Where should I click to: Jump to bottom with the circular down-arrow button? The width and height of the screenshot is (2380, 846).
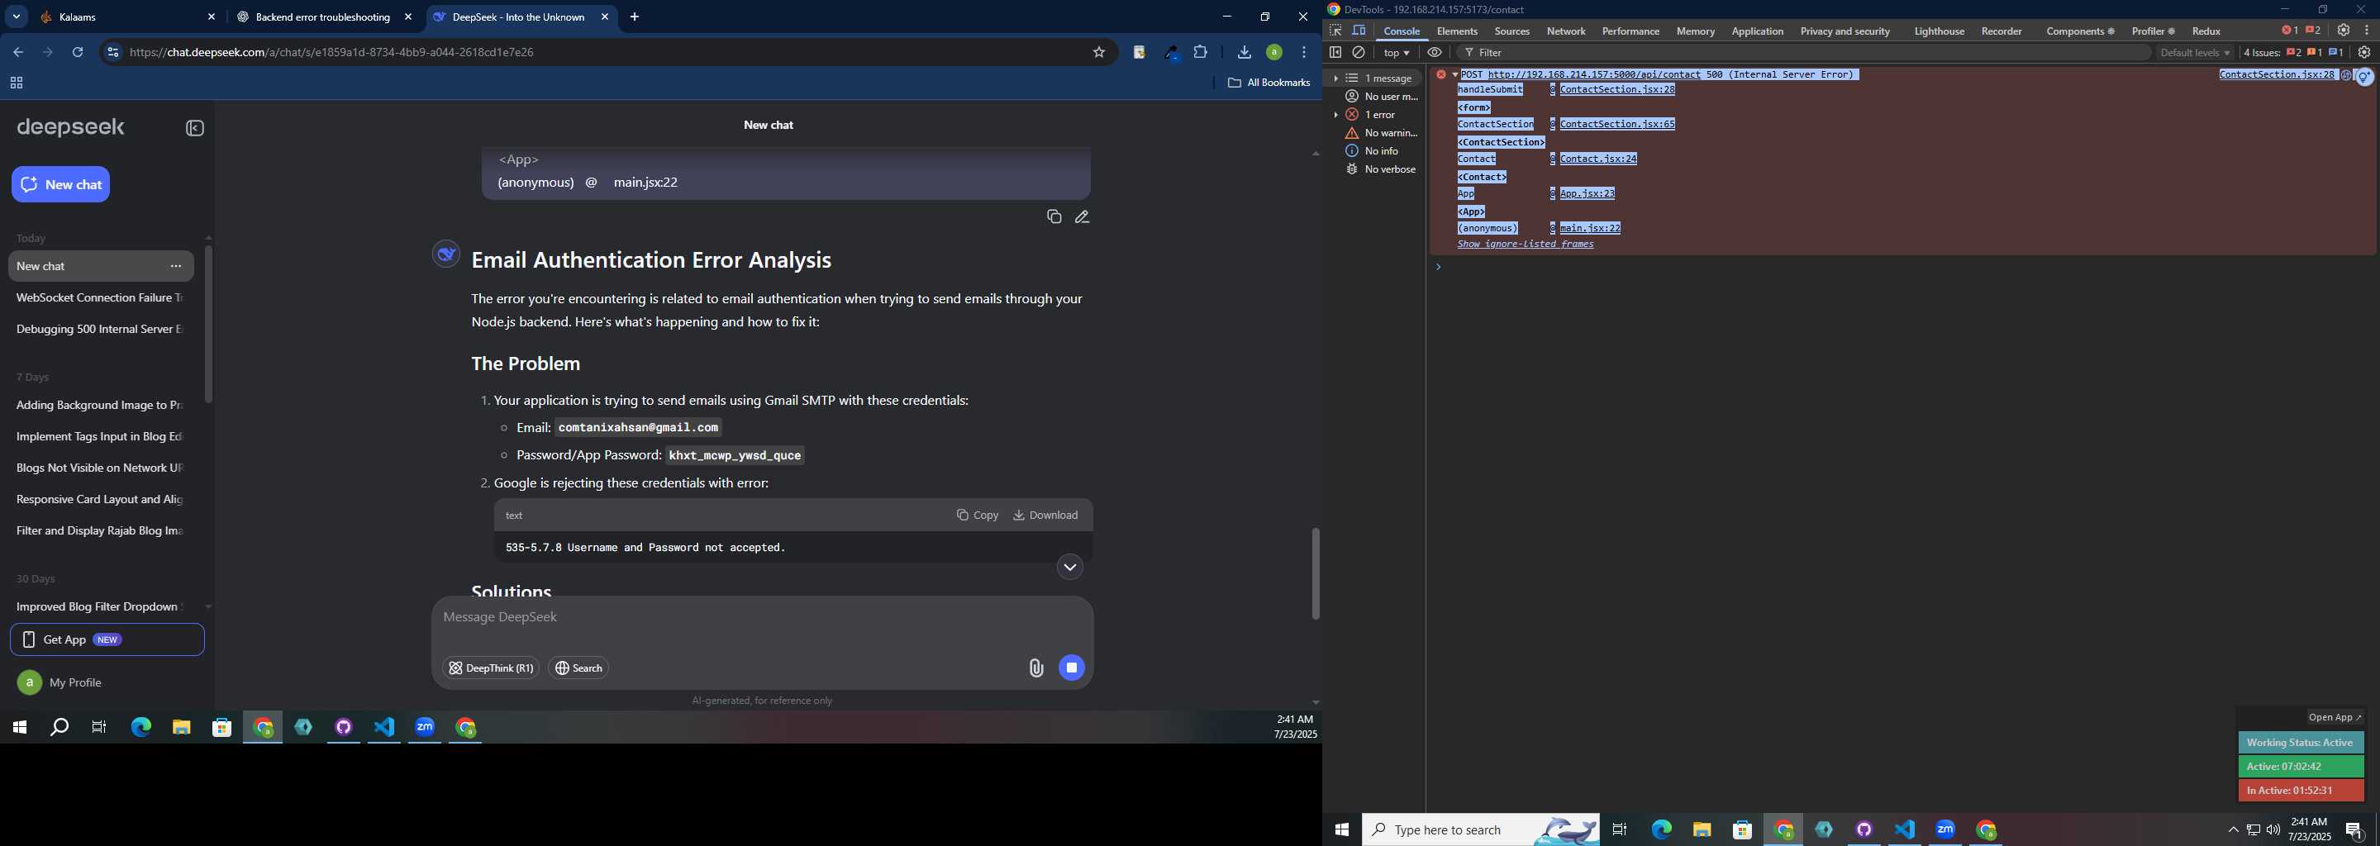click(x=1070, y=567)
